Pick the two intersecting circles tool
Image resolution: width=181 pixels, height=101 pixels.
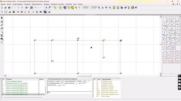click(173, 47)
